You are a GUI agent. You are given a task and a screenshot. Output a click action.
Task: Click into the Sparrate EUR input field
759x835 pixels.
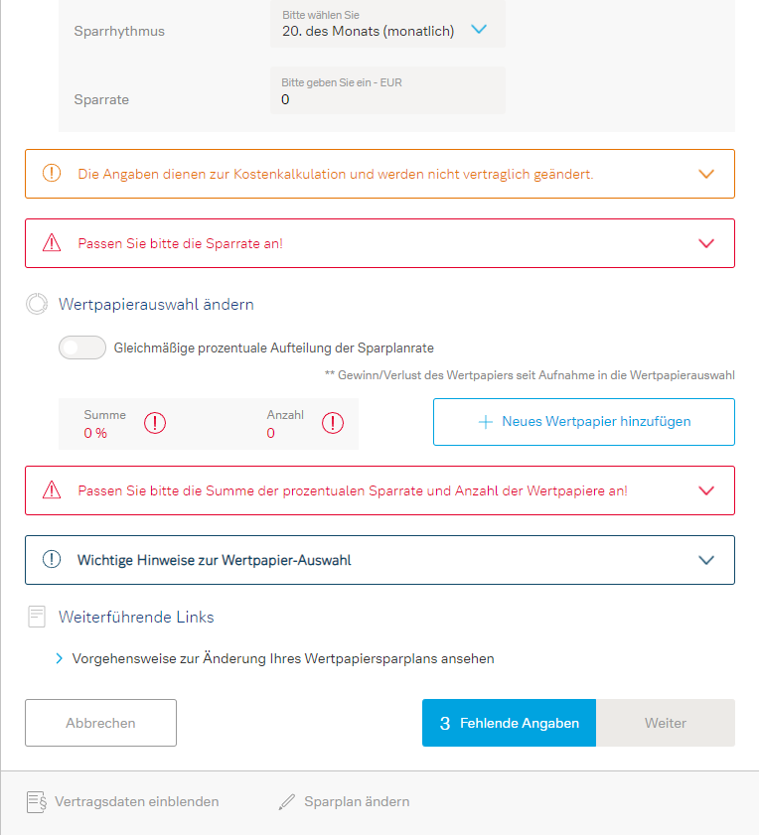[387, 98]
